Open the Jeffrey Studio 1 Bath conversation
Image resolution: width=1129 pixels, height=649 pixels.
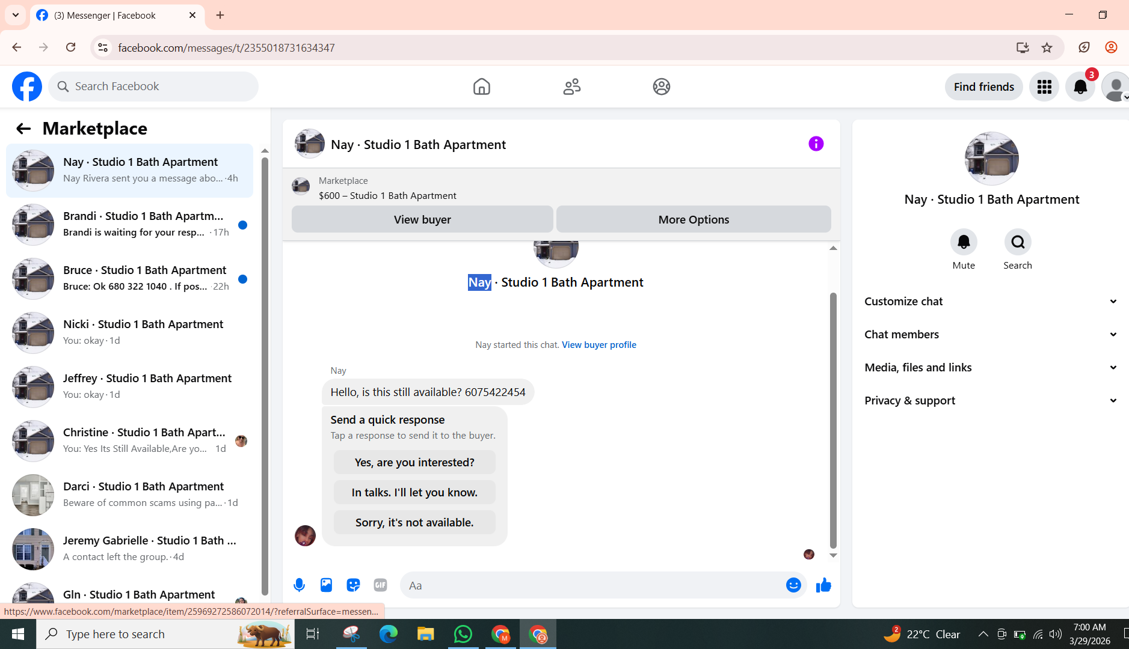pyautogui.click(x=129, y=387)
